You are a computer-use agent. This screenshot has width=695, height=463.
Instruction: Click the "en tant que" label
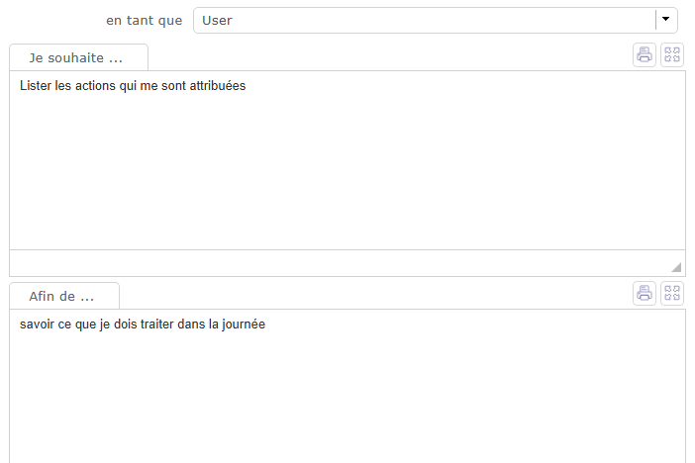pos(144,20)
